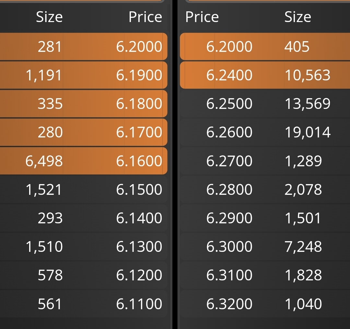Choose ask size 13,569 at 6.2500

pos(308,104)
